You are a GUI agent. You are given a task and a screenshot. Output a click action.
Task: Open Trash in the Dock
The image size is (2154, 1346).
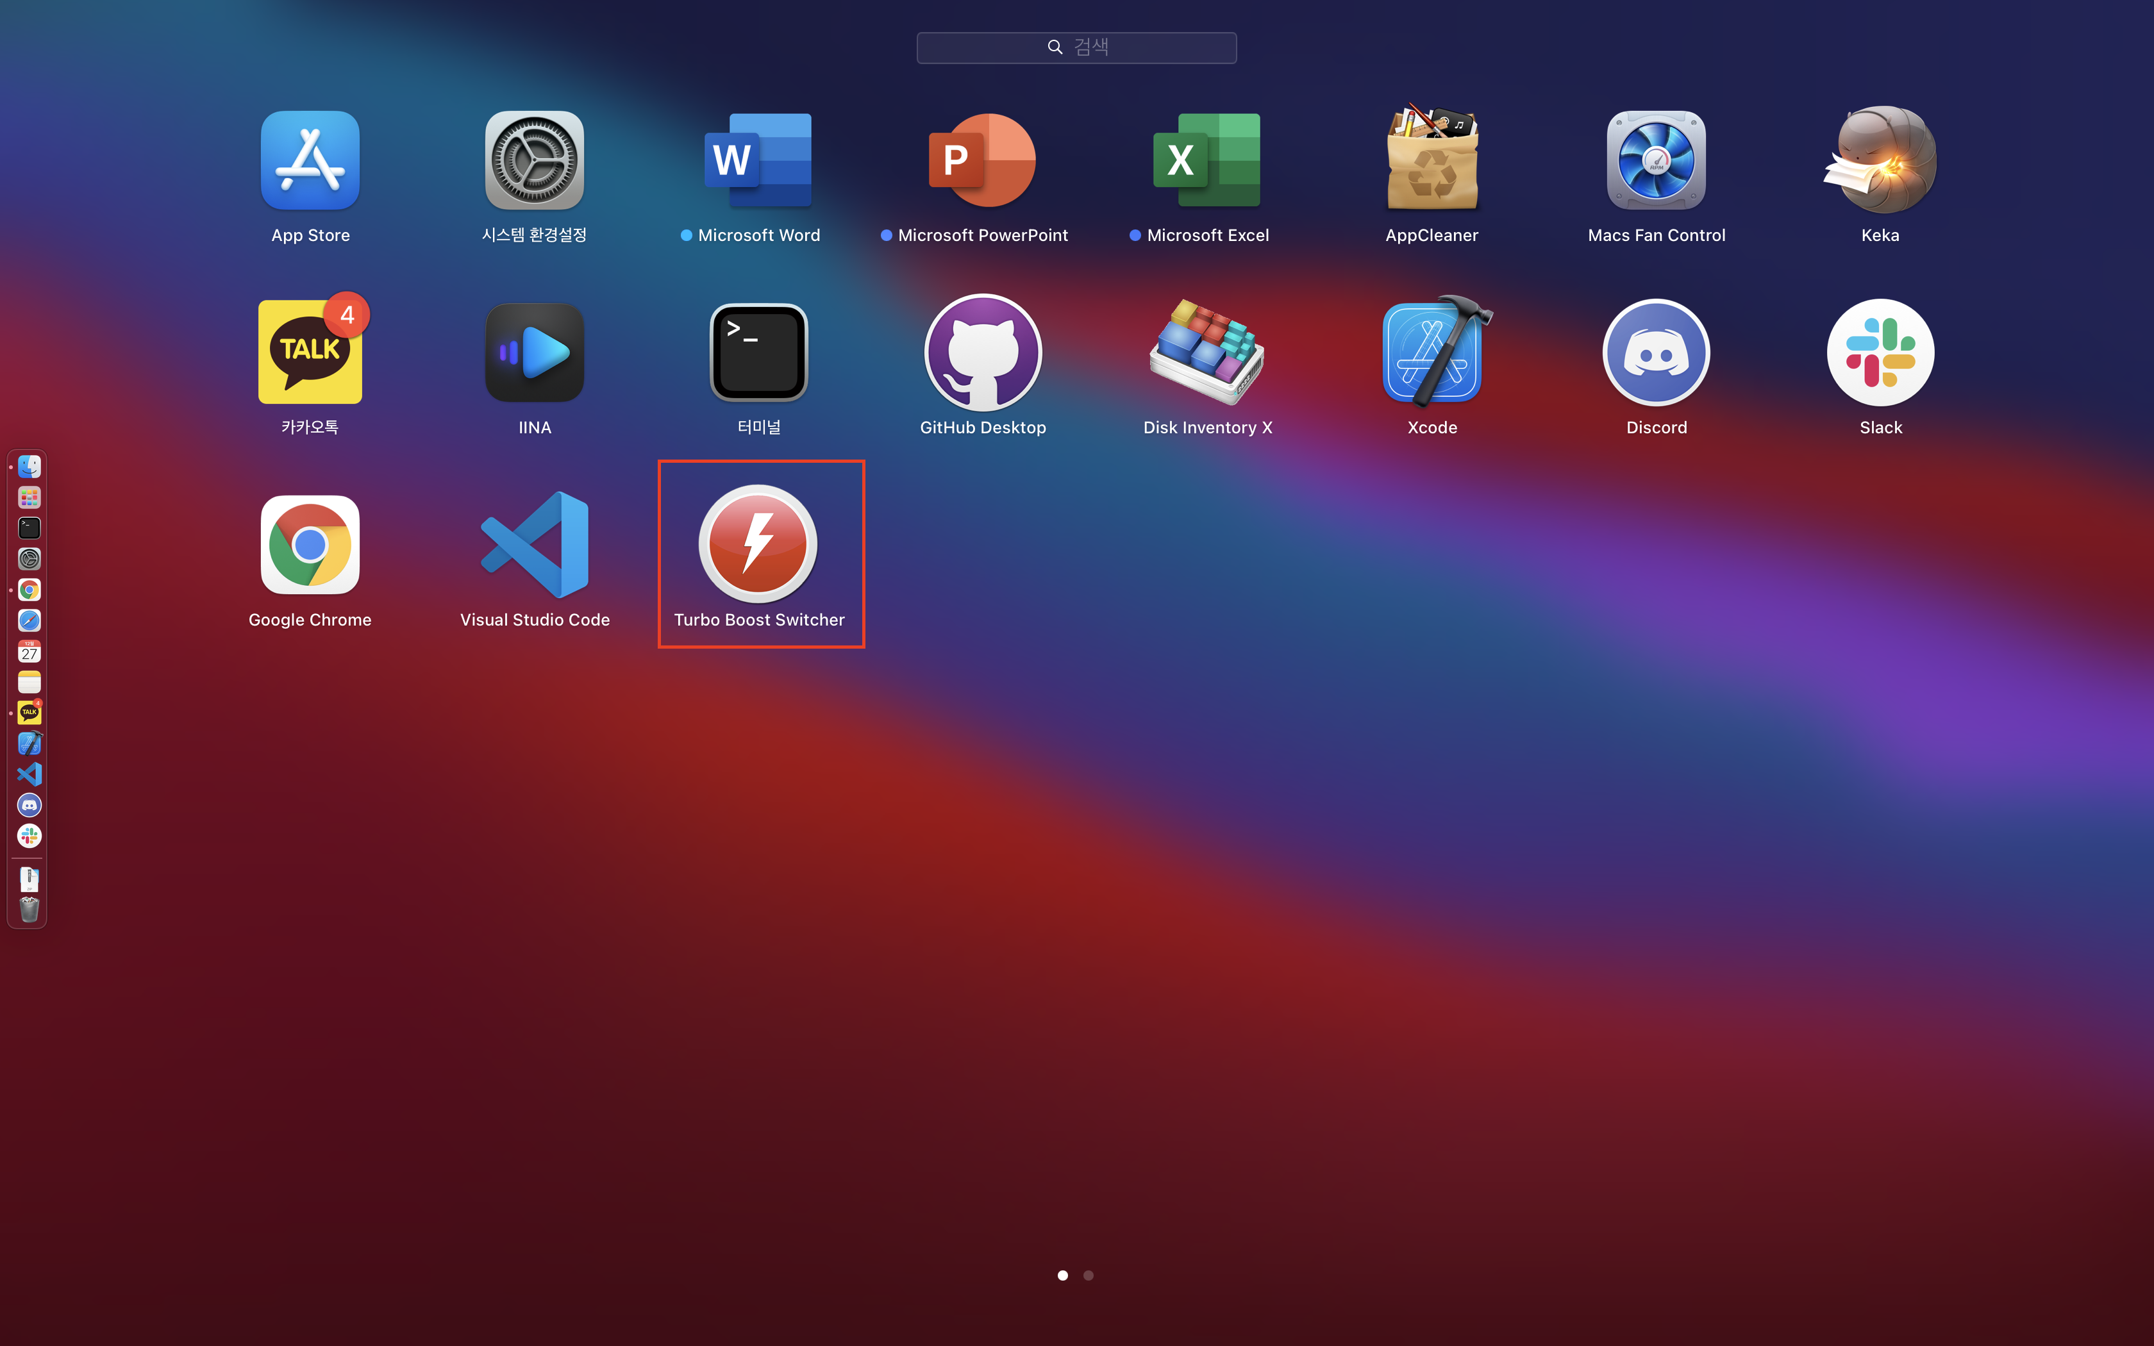coord(29,910)
